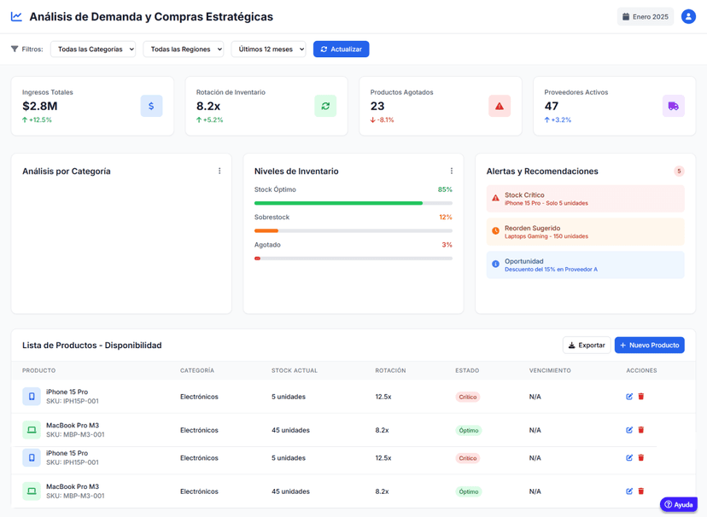Image resolution: width=707 pixels, height=517 pixels.
Task: Click the -8.1% change under Productos Agotados
Action: point(382,119)
